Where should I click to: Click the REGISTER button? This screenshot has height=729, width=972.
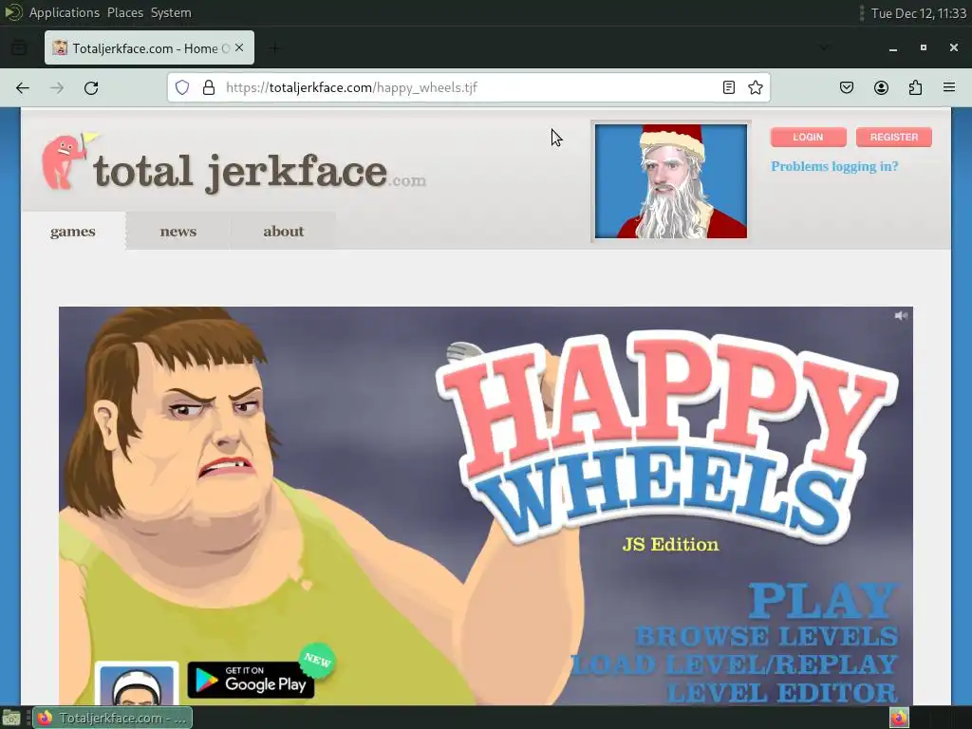click(x=894, y=137)
